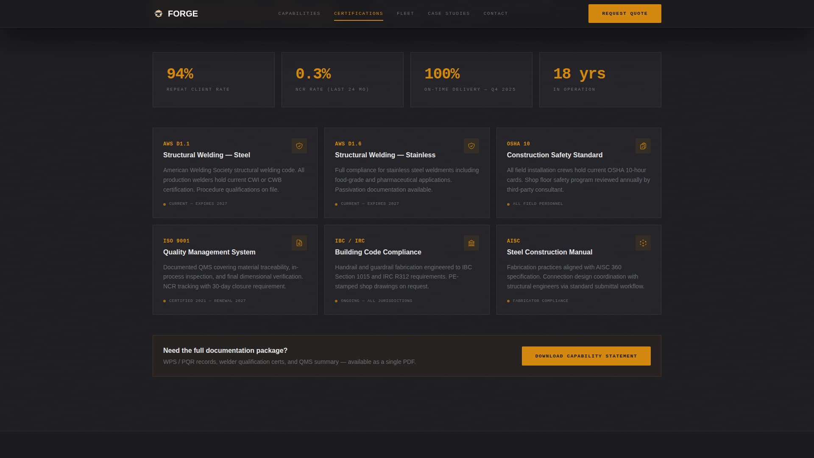Viewport: 814px width, 458px height.
Task: Open the Structural Welding — Steel card heading
Action: point(206,155)
